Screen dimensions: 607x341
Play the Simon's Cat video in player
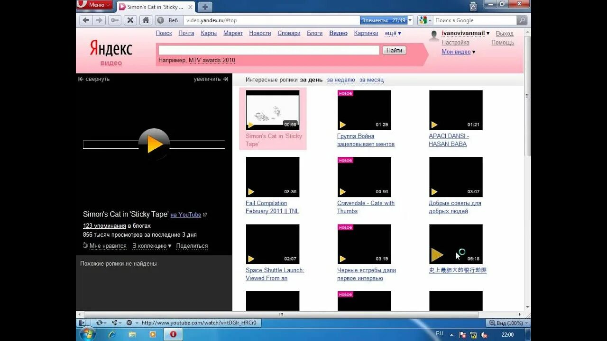(x=154, y=144)
